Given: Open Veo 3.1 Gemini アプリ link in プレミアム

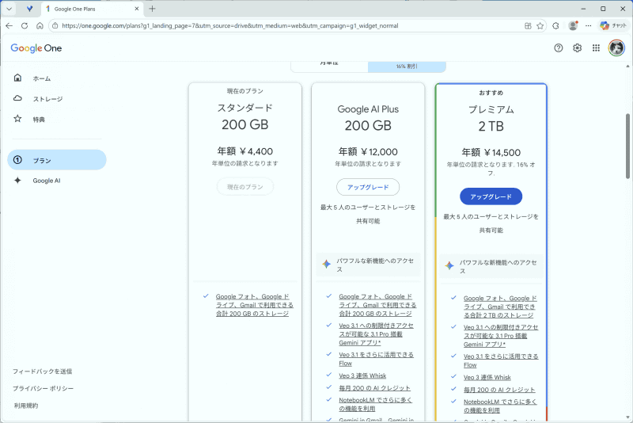Looking at the screenshot, I should coord(501,336).
